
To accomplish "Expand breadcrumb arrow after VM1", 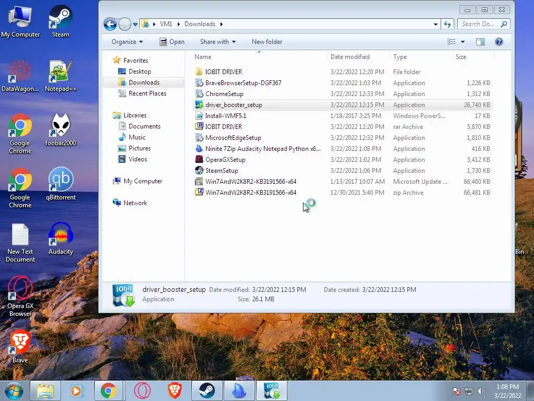I will [178, 24].
